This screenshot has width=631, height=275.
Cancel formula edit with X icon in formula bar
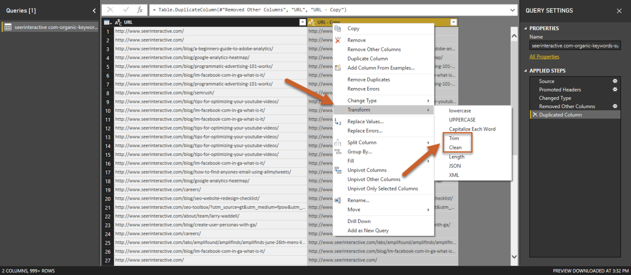click(x=110, y=10)
